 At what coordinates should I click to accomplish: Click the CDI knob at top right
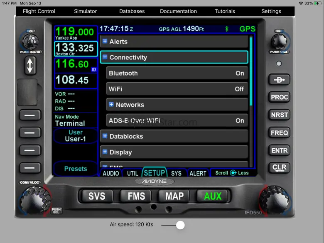coord(279,42)
